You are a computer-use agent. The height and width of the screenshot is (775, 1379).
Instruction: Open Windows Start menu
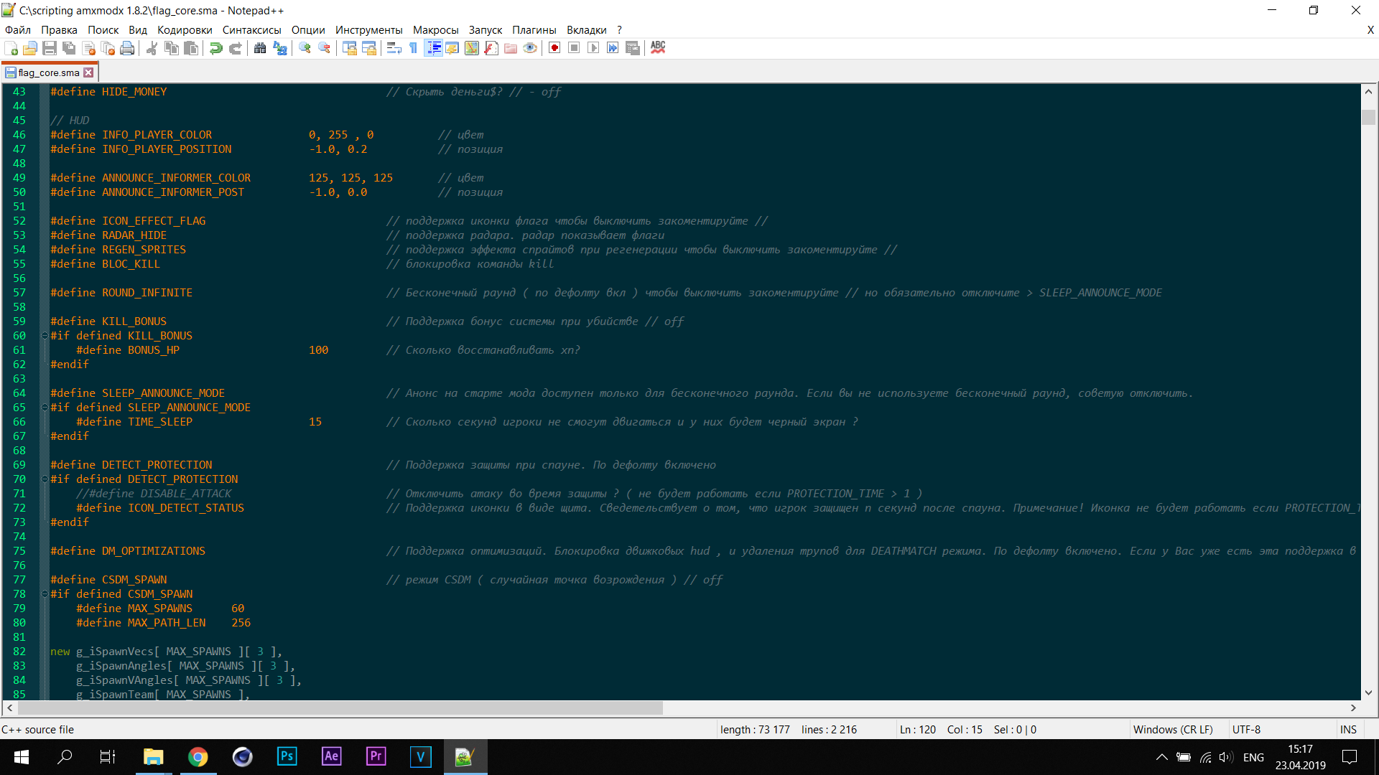click(x=22, y=757)
